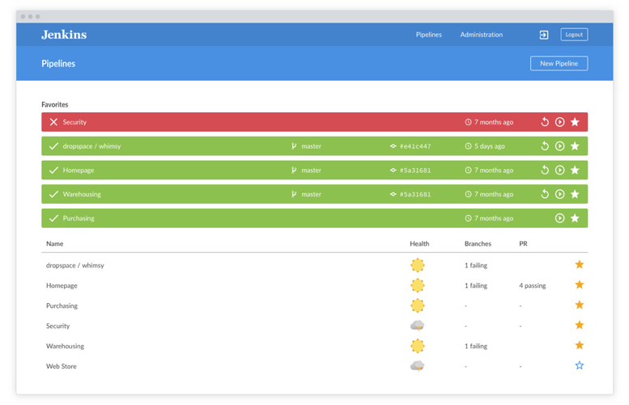629x405 pixels.
Task: Open Warehousing in the pipeline list
Action: (x=65, y=346)
